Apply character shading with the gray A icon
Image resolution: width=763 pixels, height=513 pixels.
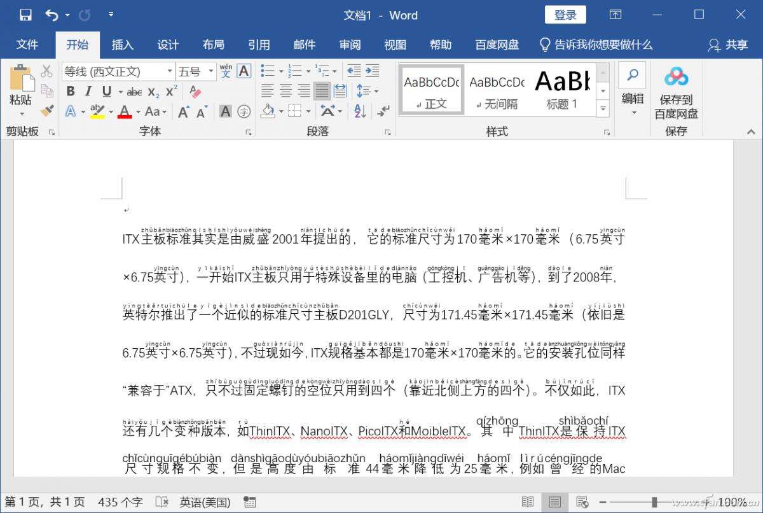[x=226, y=111]
